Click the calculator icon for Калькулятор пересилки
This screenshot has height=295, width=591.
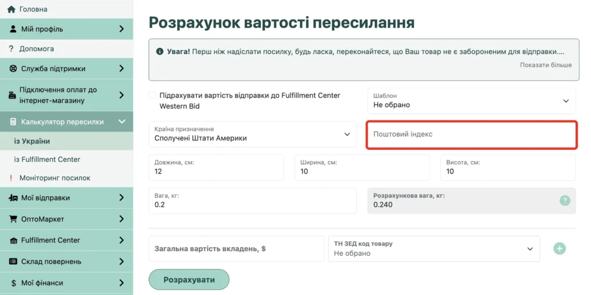click(x=13, y=122)
